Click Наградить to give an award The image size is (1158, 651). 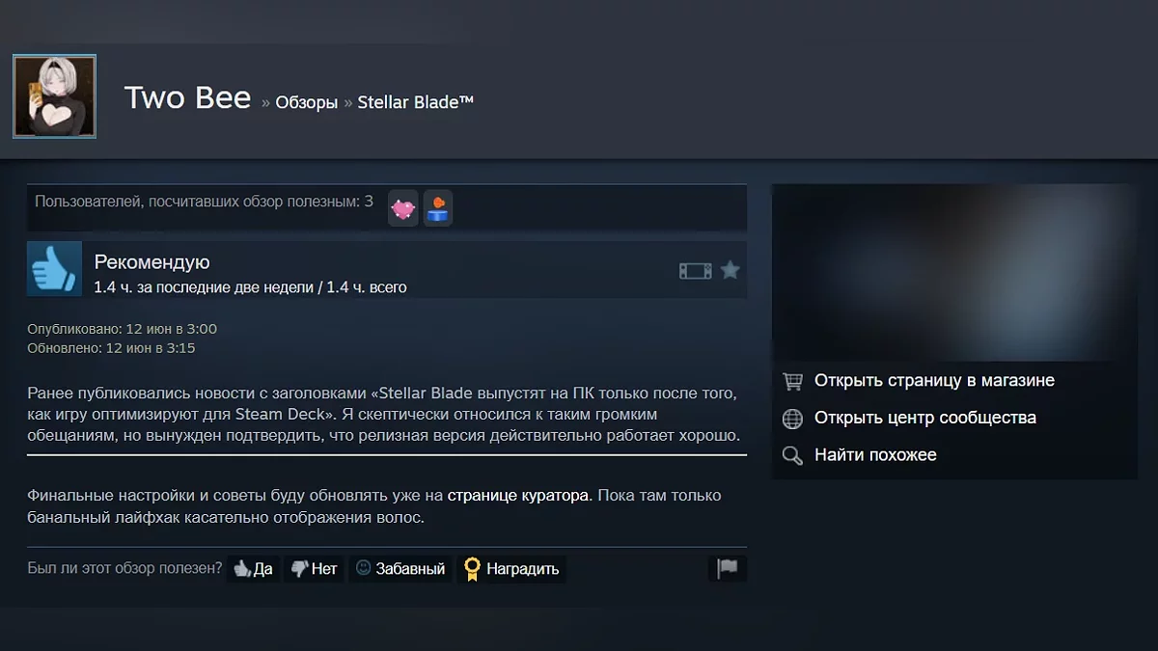coord(511,569)
